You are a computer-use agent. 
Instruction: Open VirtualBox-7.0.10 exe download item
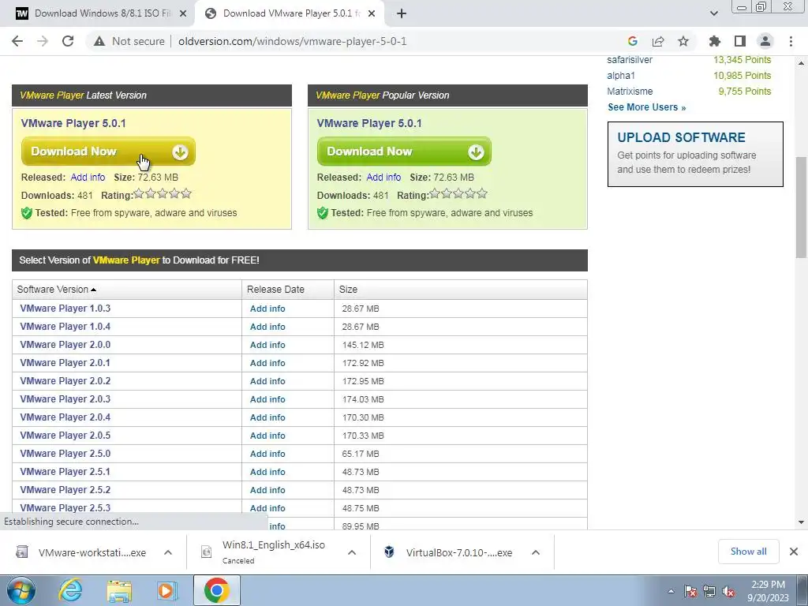[x=448, y=552]
